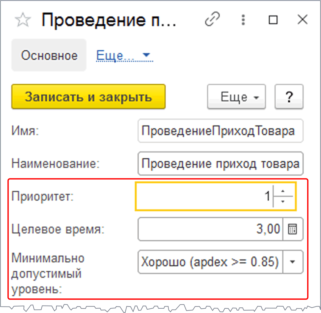Viewport: 321px width, 313px height.
Task: Click into the Наименование input field
Action: 220,163
